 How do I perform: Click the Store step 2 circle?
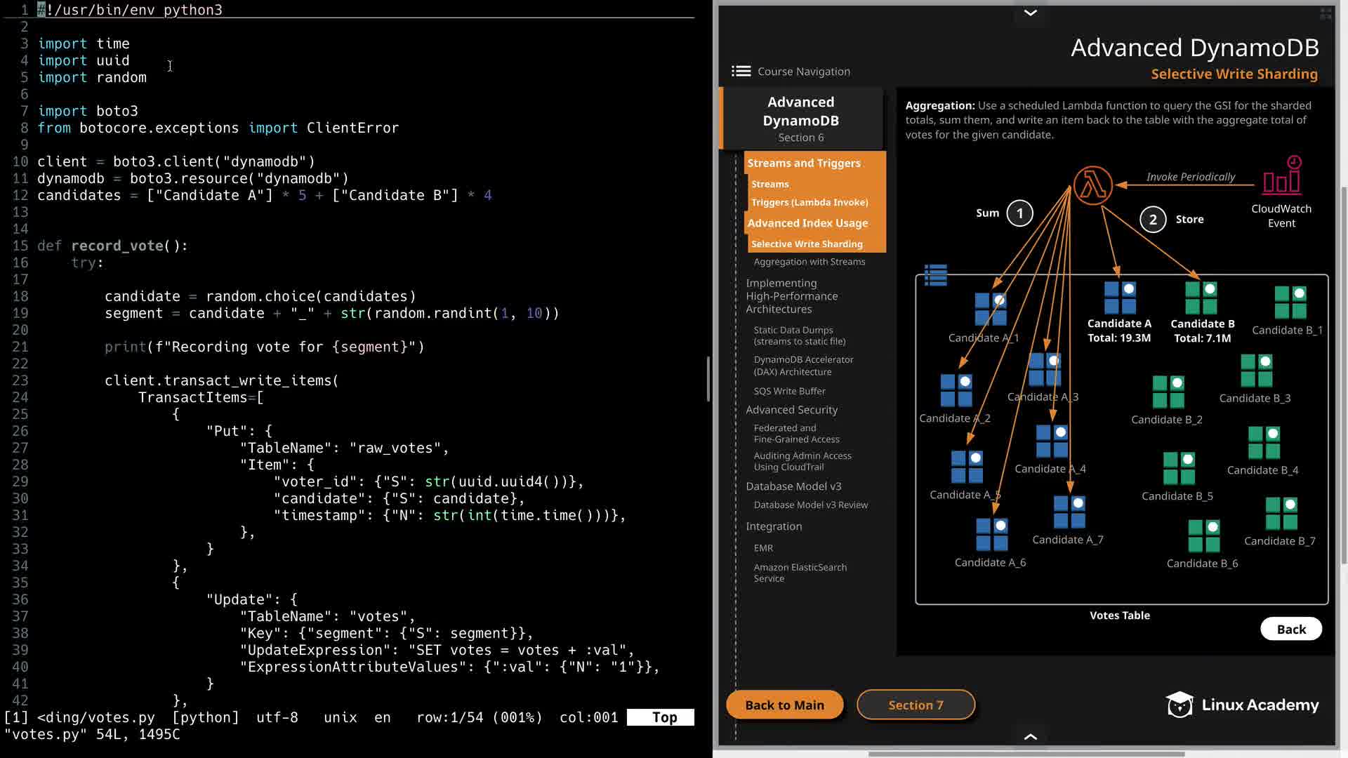tap(1153, 220)
